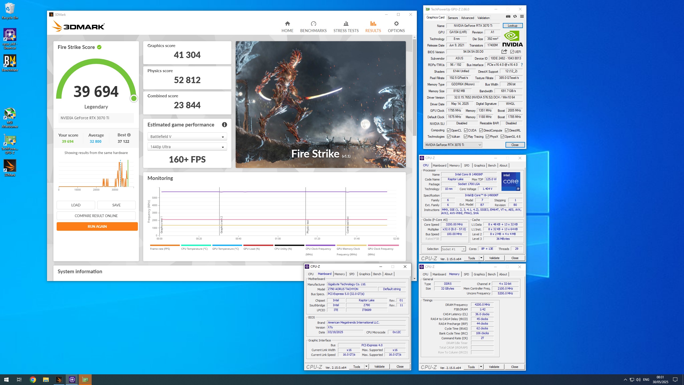Switch to the Validation tab in GPU-Z
This screenshot has width=684, height=385.
point(483,18)
